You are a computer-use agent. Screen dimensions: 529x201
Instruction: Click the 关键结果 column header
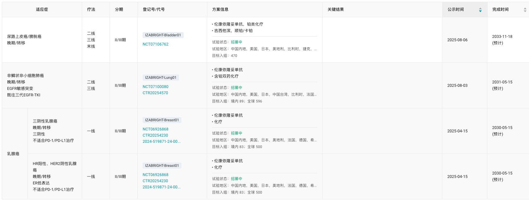(x=336, y=10)
